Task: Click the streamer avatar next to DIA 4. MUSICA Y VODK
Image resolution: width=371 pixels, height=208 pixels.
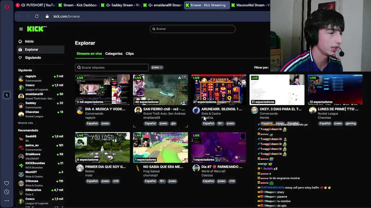Action: (x=80, y=110)
